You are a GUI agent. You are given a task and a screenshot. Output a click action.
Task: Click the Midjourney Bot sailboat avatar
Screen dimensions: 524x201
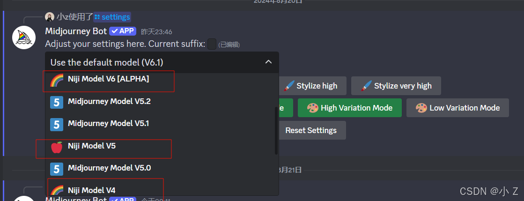click(24, 37)
